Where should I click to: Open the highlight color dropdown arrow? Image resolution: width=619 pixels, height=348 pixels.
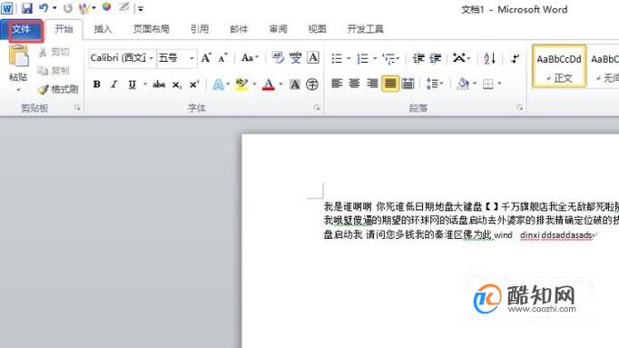pyautogui.click(x=254, y=85)
